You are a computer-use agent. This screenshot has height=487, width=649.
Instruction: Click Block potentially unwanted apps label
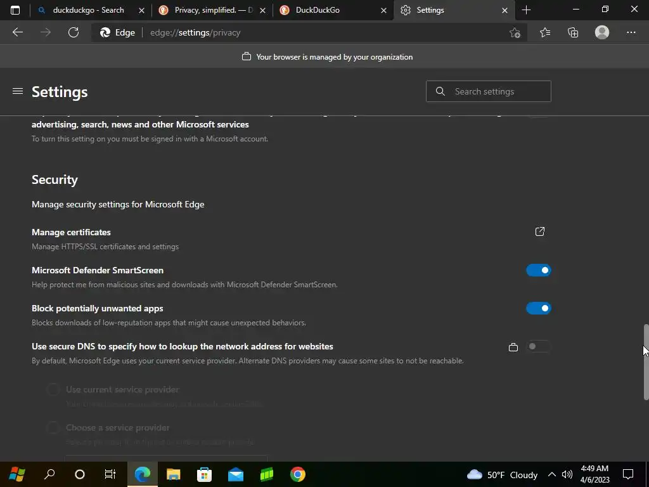pos(97,309)
